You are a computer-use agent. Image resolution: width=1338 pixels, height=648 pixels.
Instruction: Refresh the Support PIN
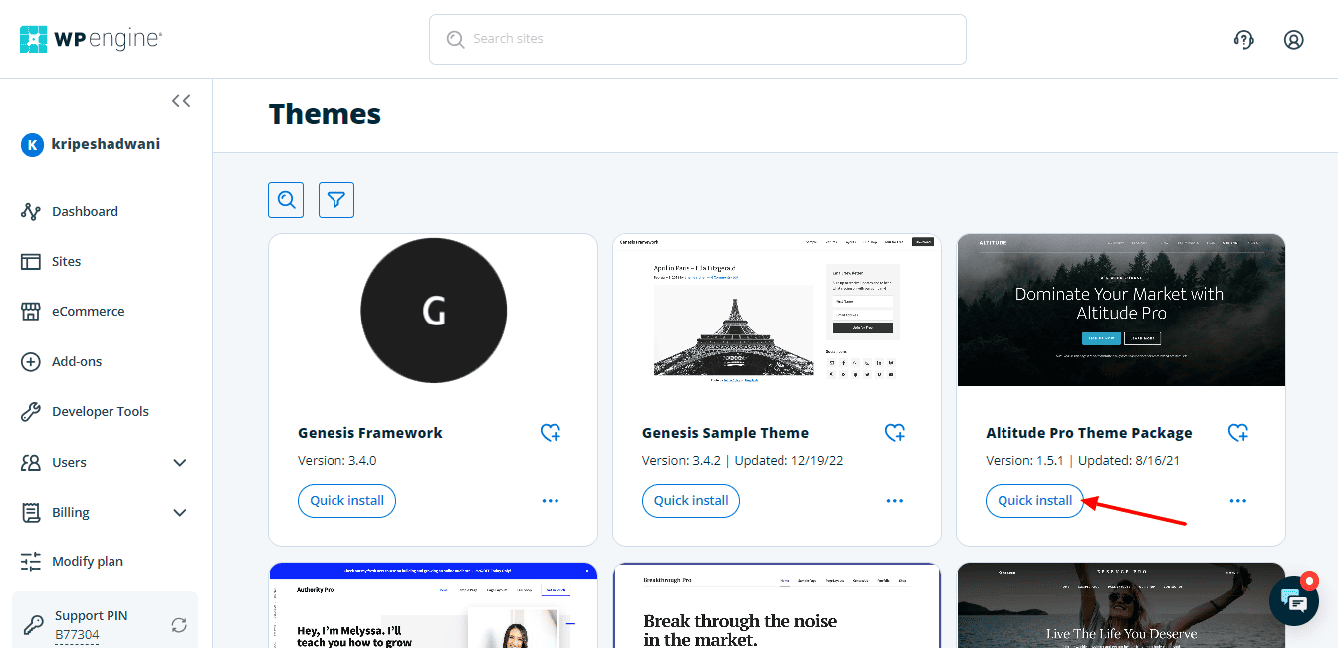(179, 625)
